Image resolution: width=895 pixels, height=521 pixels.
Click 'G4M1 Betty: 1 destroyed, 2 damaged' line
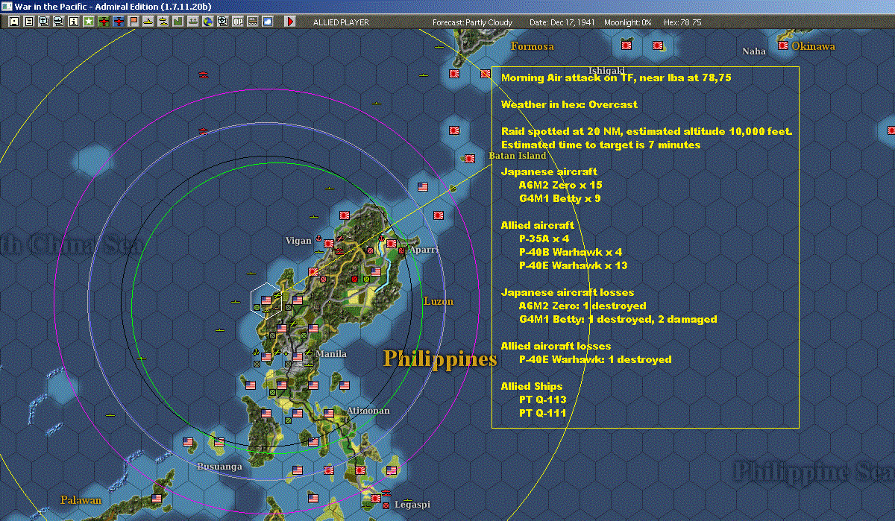tap(618, 319)
